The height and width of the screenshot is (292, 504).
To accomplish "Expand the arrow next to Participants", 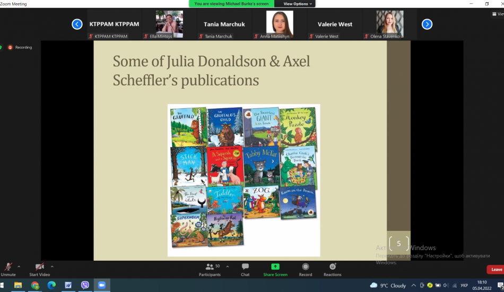I will click(228, 267).
